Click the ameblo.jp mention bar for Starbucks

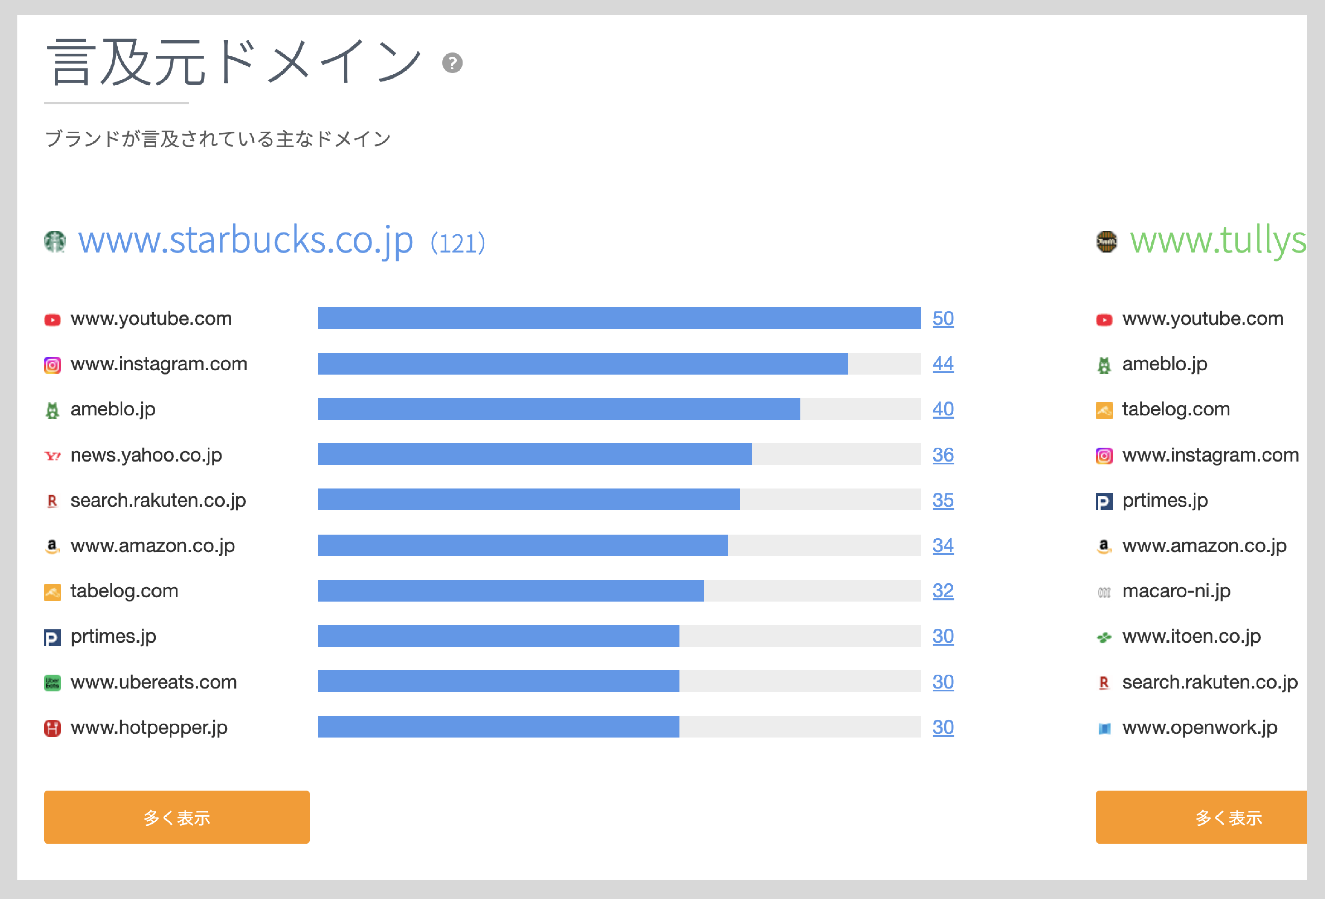[x=559, y=409]
